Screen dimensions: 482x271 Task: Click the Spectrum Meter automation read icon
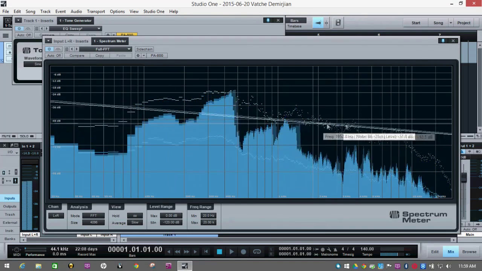tap(58, 49)
